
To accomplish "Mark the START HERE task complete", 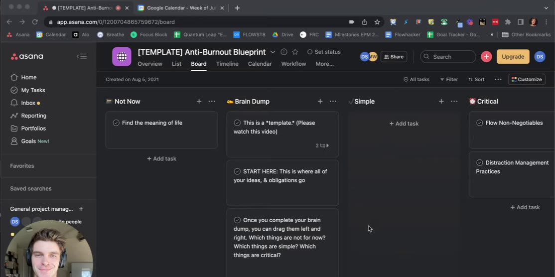I will (237, 171).
